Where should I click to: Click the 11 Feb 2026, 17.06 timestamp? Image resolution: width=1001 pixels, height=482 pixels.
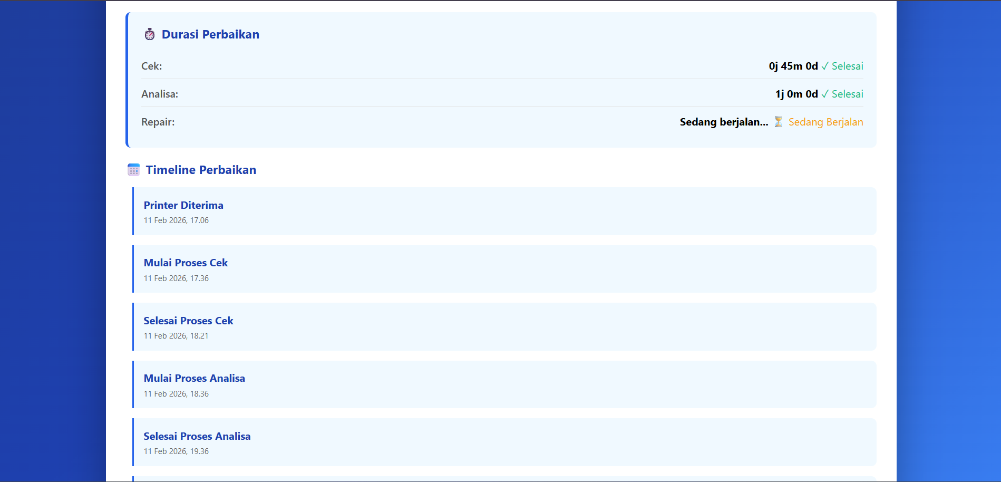pyautogui.click(x=176, y=220)
